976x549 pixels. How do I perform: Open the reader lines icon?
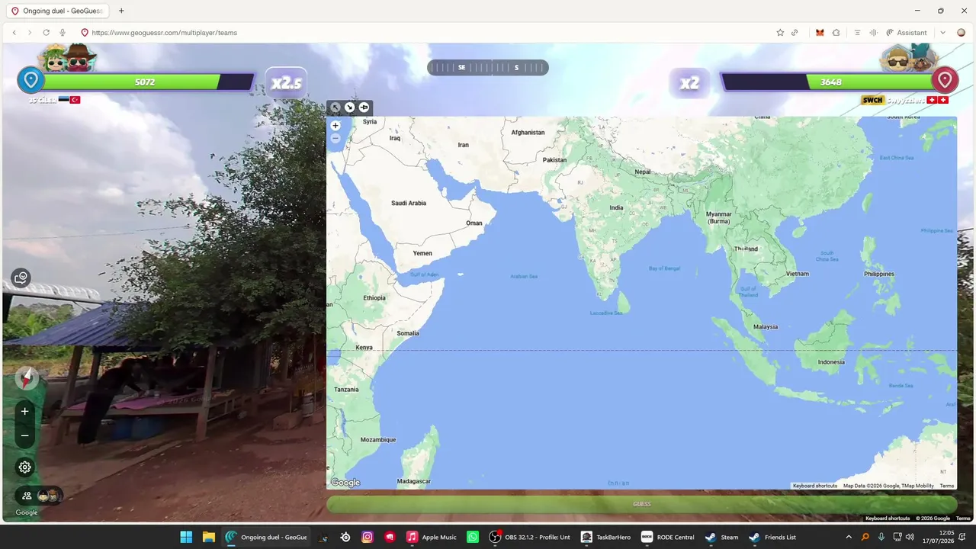pos(857,33)
